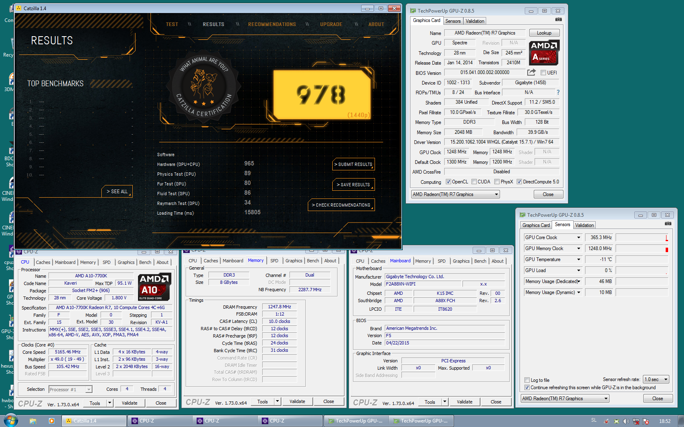This screenshot has width=684, height=427.
Task: Open the ABOUT tab in Catzilla
Action: pos(376,24)
